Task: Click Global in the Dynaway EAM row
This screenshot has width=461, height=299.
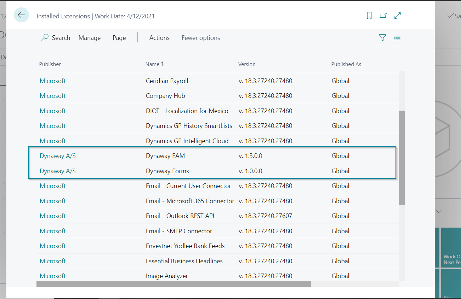Action: point(341,156)
